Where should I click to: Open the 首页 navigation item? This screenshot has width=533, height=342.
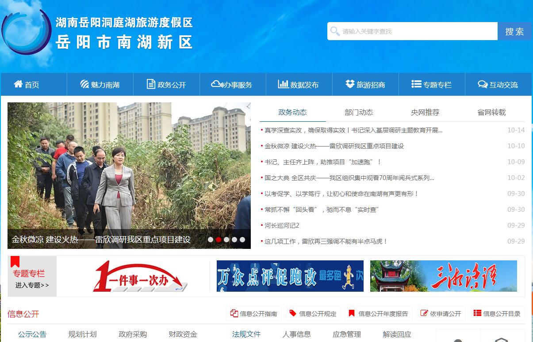pyautogui.click(x=34, y=84)
